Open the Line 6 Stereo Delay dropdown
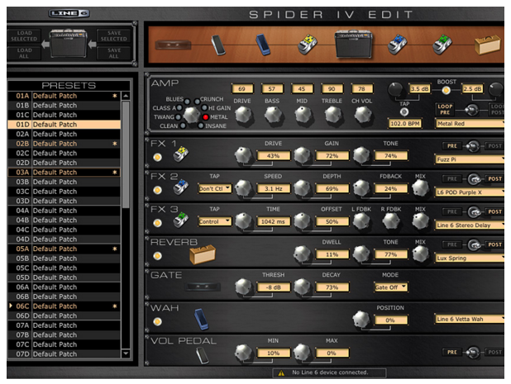Image resolution: width=511 pixels, height=384 pixels. click(470, 225)
